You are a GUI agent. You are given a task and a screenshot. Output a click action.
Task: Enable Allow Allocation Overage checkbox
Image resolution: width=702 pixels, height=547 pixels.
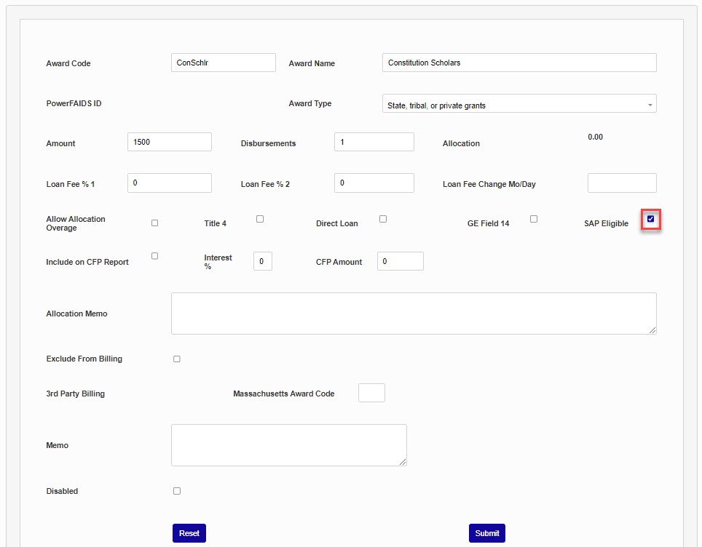[154, 223]
